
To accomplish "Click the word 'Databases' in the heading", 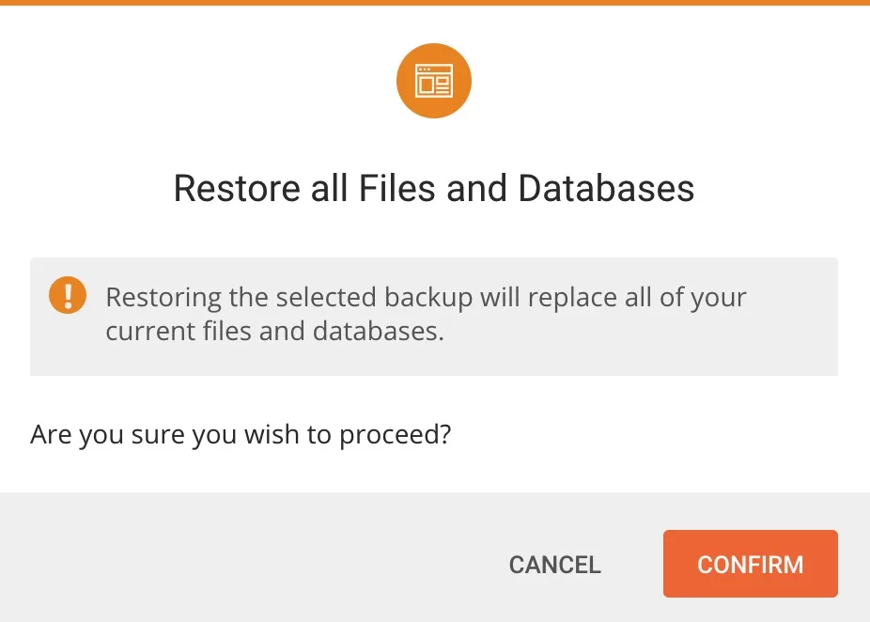I will (x=606, y=189).
